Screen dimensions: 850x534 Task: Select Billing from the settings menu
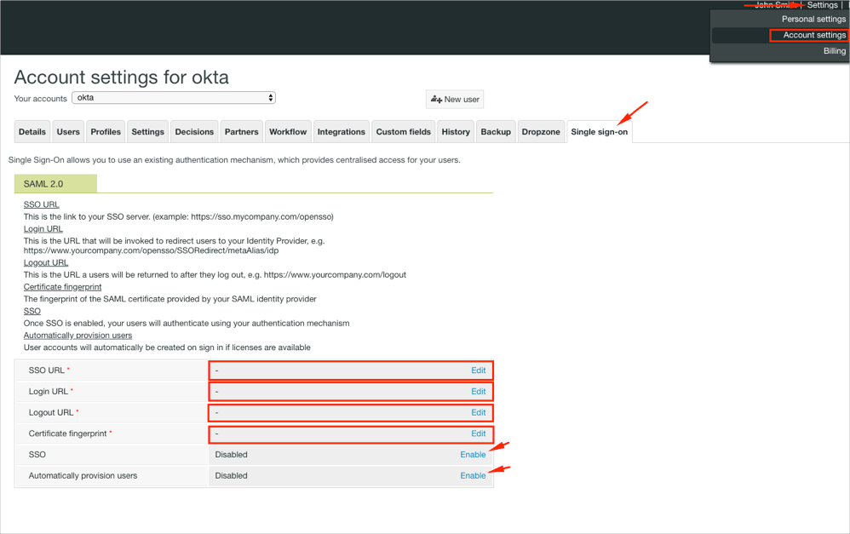[x=834, y=51]
